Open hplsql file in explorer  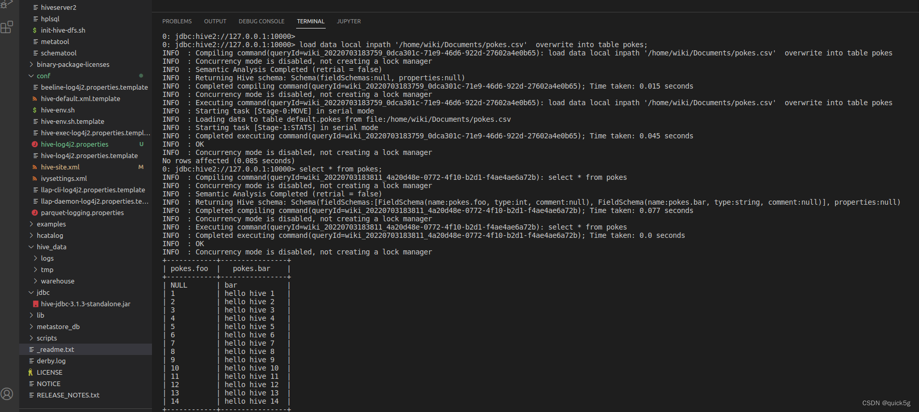coord(86,19)
